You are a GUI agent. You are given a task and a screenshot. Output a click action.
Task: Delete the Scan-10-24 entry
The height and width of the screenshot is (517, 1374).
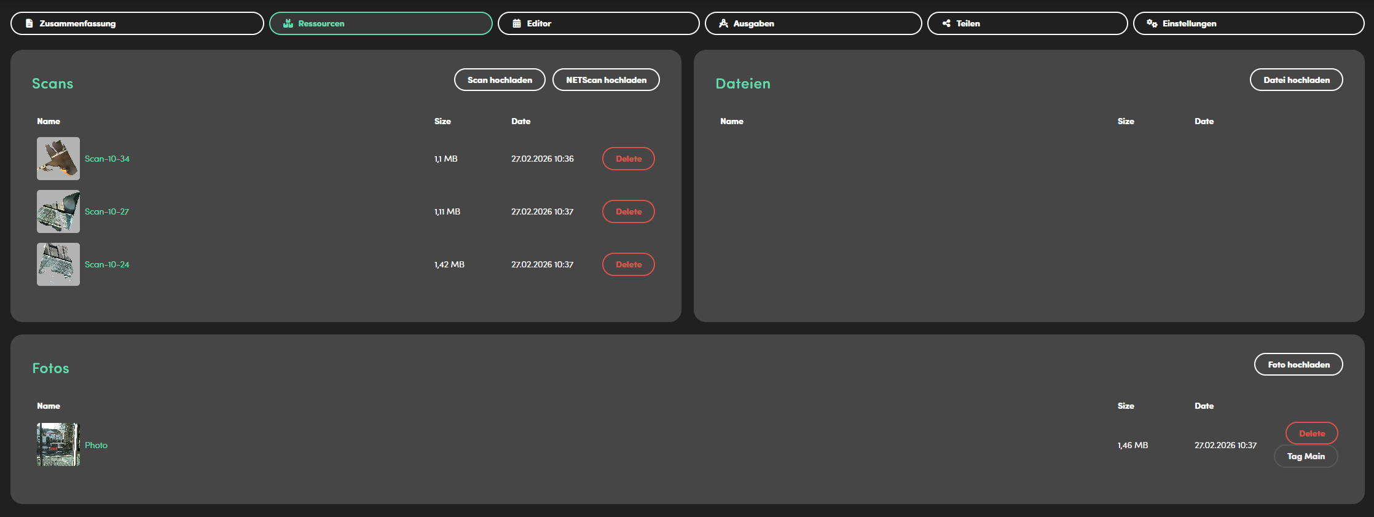[x=628, y=264]
